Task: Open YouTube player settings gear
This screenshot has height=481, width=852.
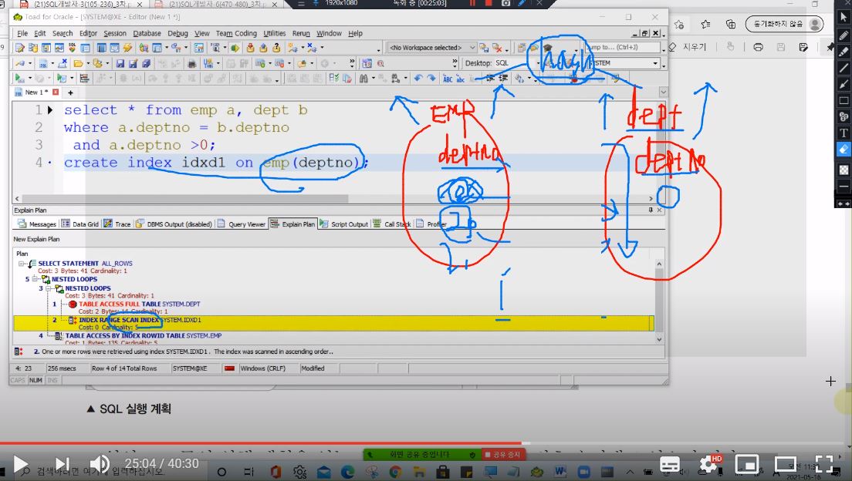Action: point(708,464)
